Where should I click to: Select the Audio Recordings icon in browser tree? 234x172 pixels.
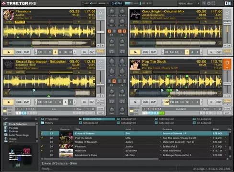pyautogui.click(x=6, y=135)
